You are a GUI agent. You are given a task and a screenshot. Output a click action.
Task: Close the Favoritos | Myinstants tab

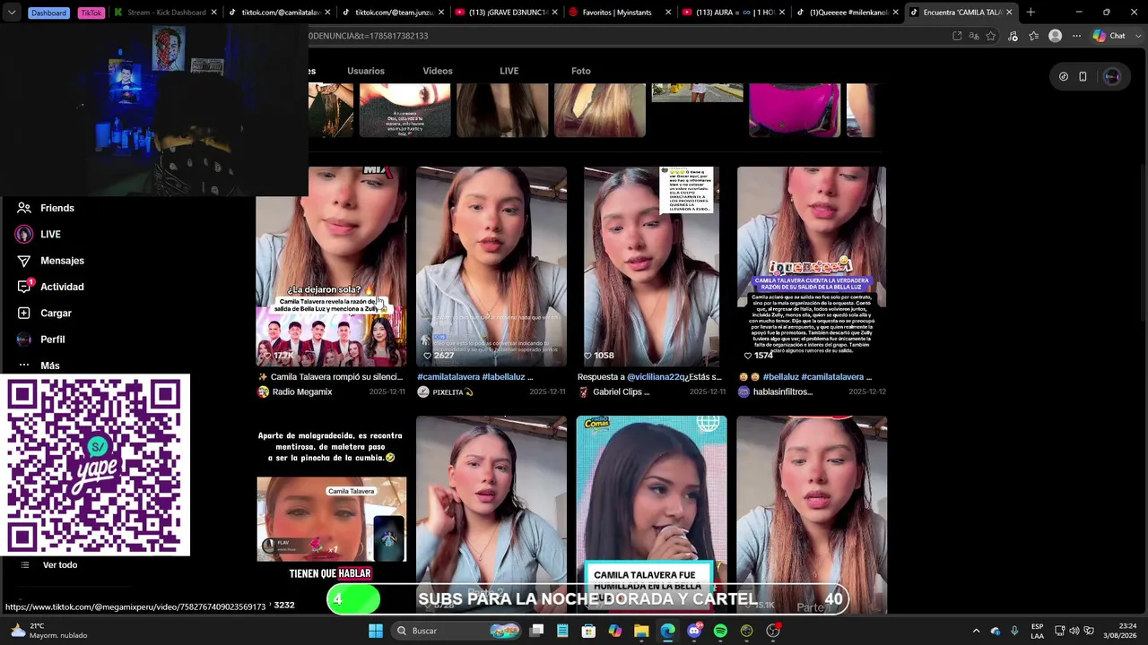(x=668, y=13)
